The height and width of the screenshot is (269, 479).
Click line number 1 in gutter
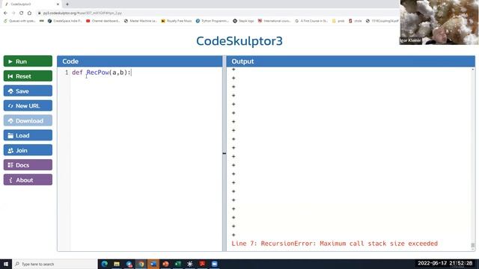pyautogui.click(x=67, y=72)
